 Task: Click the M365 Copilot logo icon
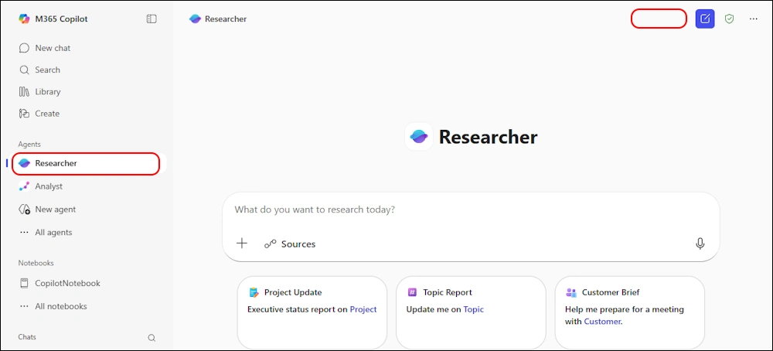pyautogui.click(x=25, y=19)
